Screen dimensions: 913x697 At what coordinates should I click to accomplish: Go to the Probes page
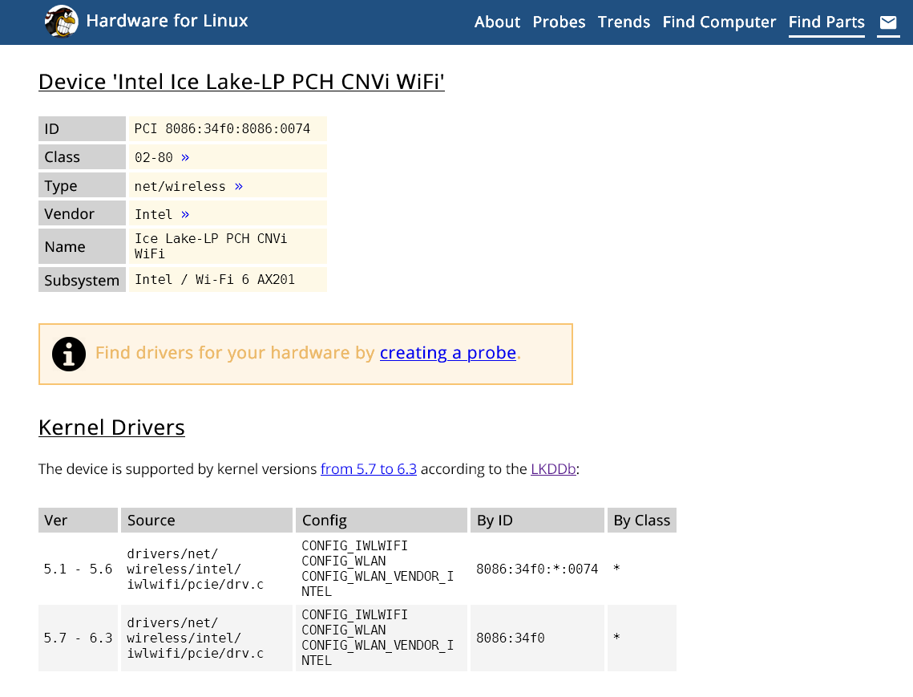tap(559, 22)
